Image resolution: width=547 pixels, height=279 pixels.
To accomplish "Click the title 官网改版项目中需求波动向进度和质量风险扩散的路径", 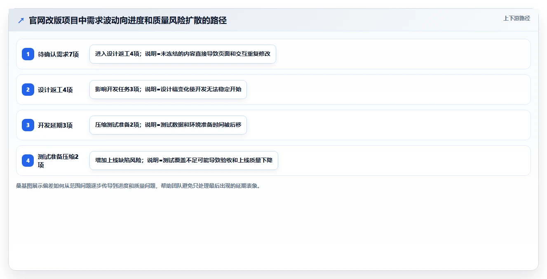I will [x=128, y=20].
